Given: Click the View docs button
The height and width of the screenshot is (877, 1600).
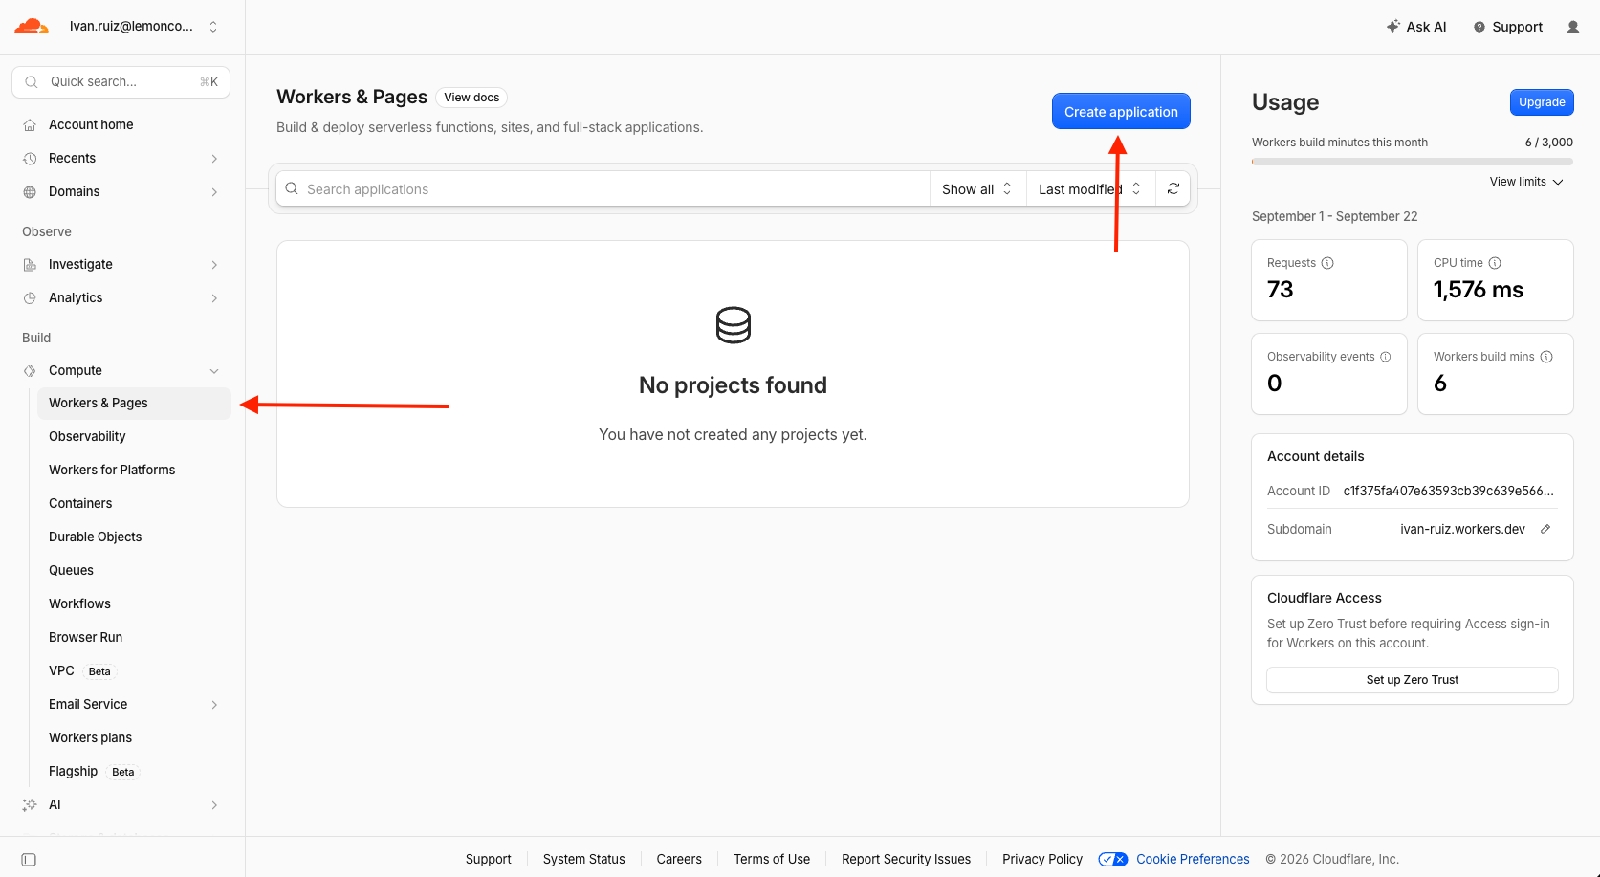Looking at the screenshot, I should coord(471,98).
